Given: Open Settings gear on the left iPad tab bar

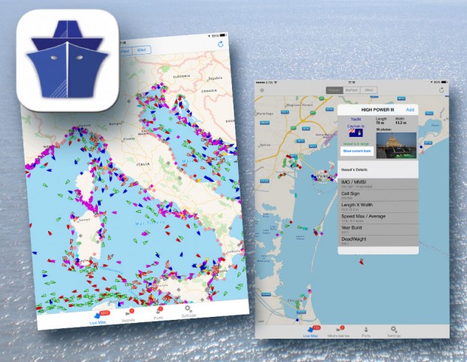Looking at the screenshot, I should [188, 311].
